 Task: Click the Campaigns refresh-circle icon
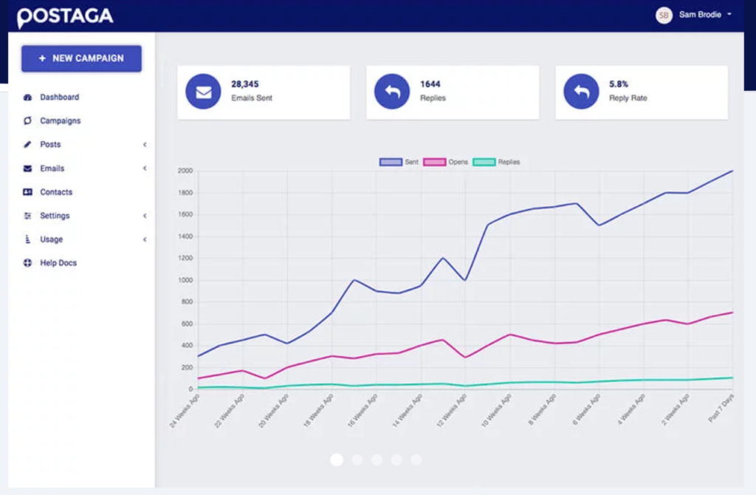click(27, 120)
